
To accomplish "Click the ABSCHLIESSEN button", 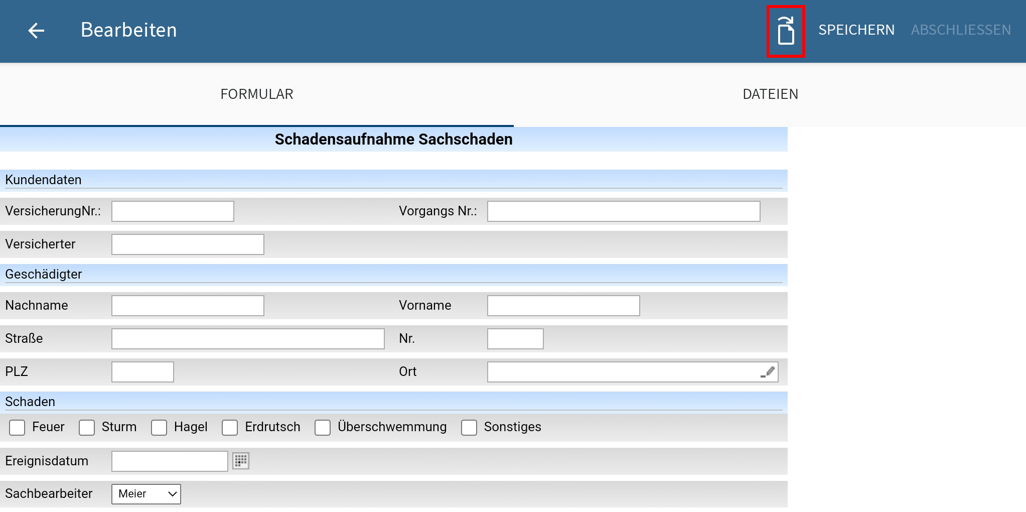I will 961,30.
